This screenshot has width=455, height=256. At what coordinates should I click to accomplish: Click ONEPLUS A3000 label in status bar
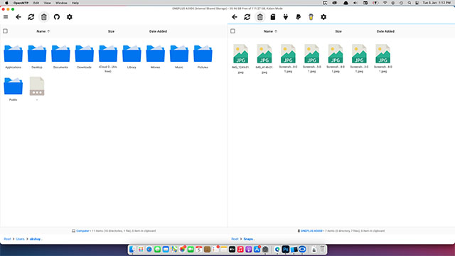tap(311, 231)
